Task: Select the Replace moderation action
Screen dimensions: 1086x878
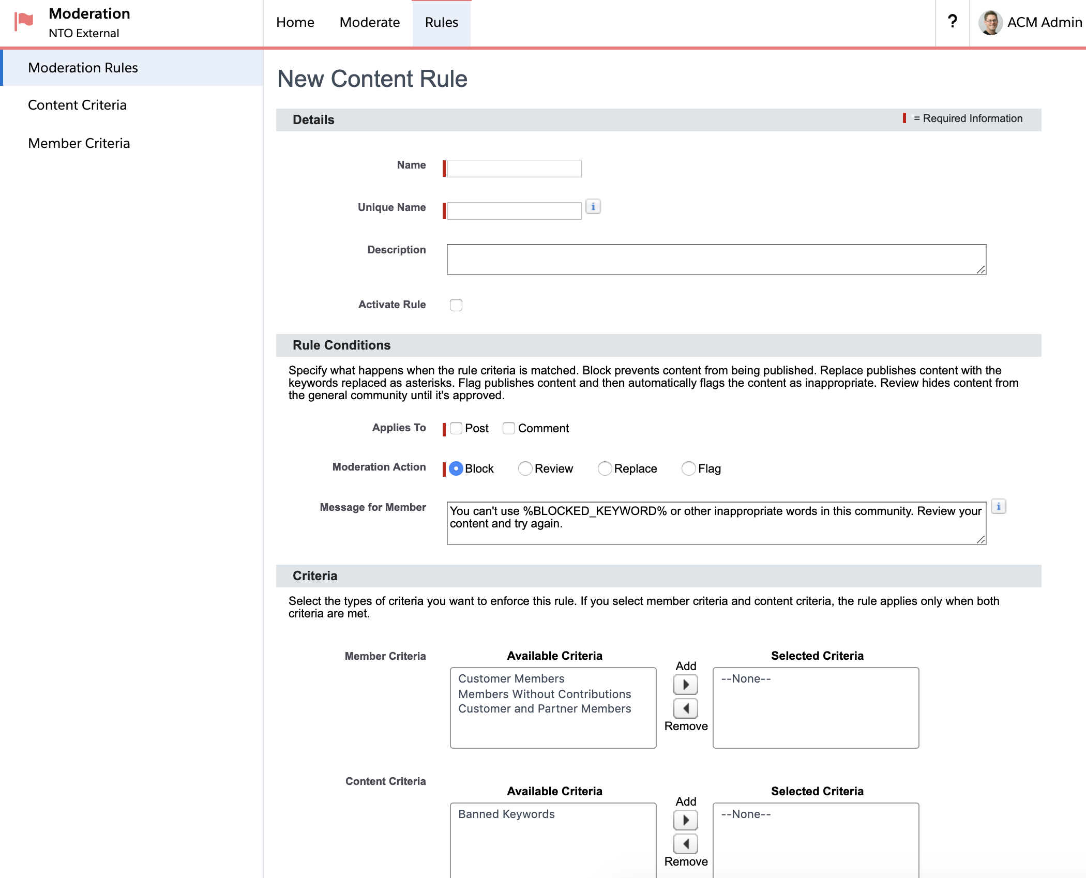Action: [x=604, y=468]
